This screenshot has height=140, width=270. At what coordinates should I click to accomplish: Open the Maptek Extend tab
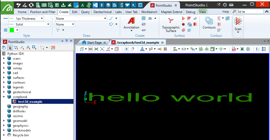(171, 12)
